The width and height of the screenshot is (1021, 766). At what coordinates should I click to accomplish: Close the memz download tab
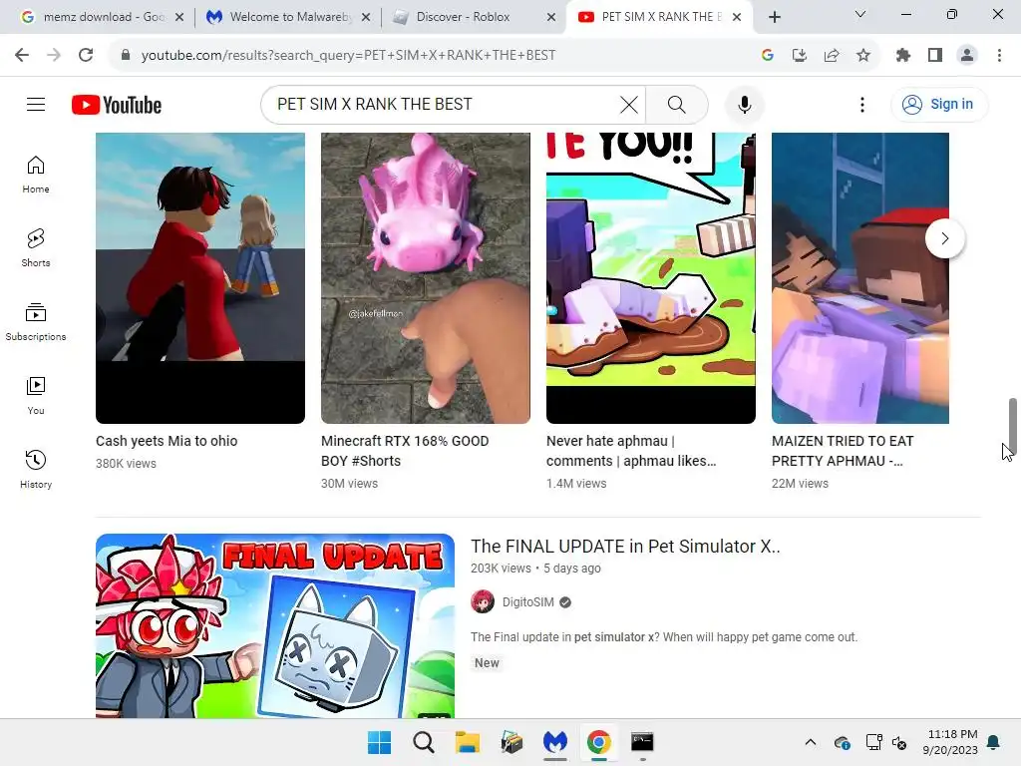click(x=179, y=17)
